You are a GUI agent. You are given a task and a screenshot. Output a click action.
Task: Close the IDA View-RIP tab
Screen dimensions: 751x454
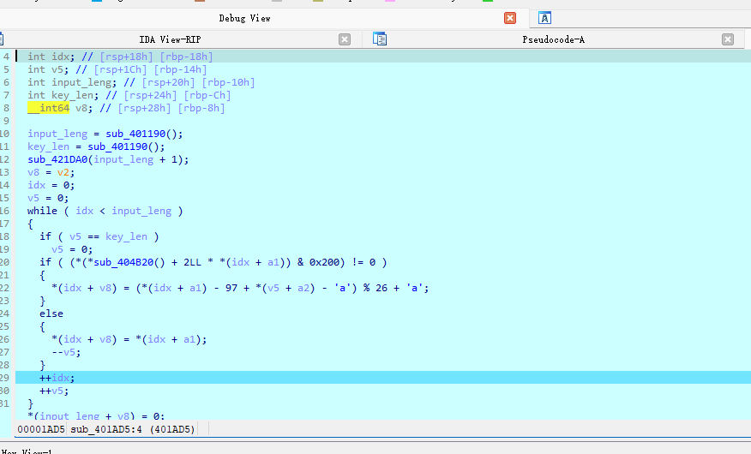coord(345,39)
